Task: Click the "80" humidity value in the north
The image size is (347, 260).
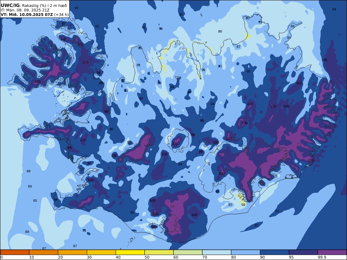Action: [x=220, y=32]
